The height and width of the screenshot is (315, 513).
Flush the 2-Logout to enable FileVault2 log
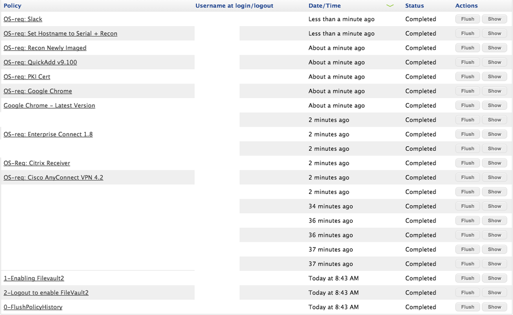467,292
